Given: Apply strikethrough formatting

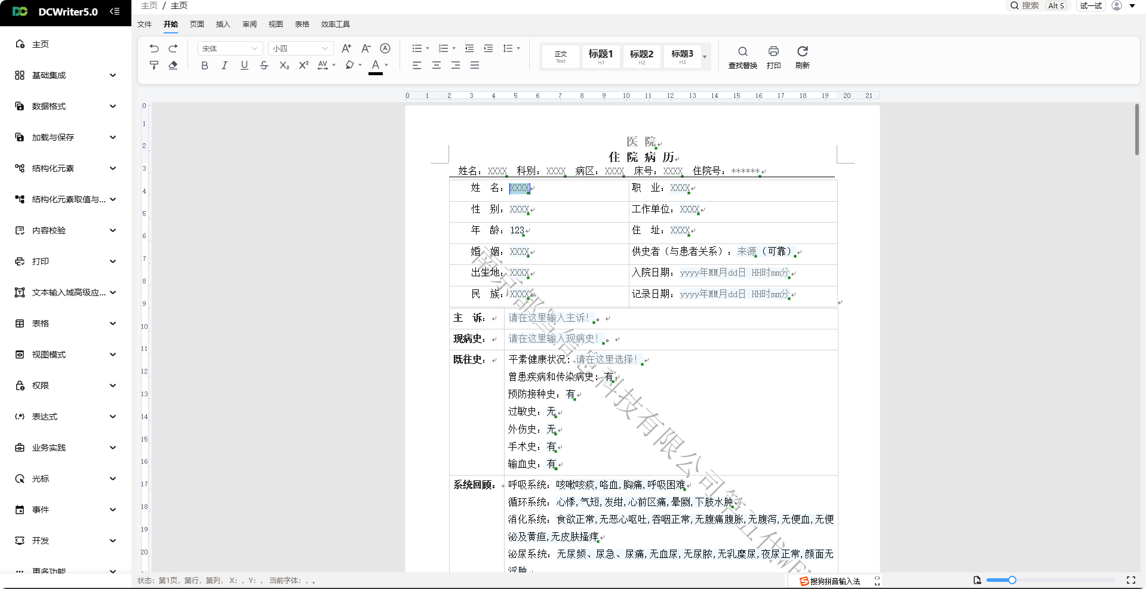Looking at the screenshot, I should click(264, 65).
